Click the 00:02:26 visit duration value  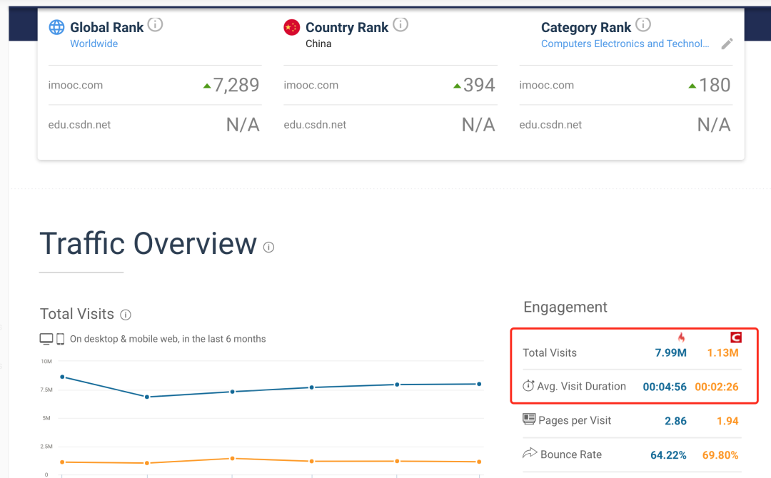pos(717,387)
